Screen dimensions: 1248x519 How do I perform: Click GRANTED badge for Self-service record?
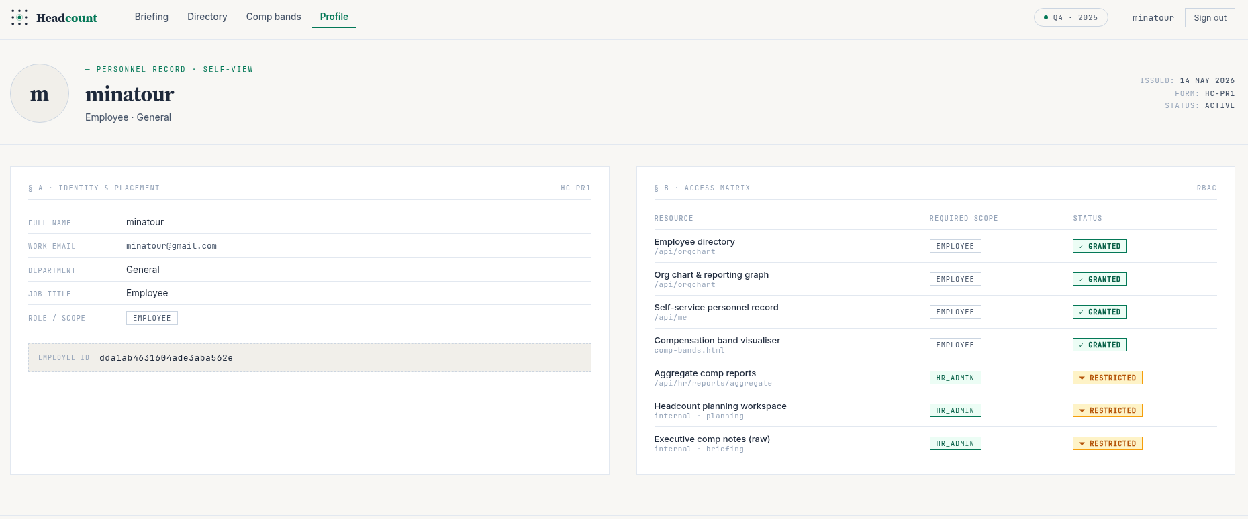click(1100, 312)
